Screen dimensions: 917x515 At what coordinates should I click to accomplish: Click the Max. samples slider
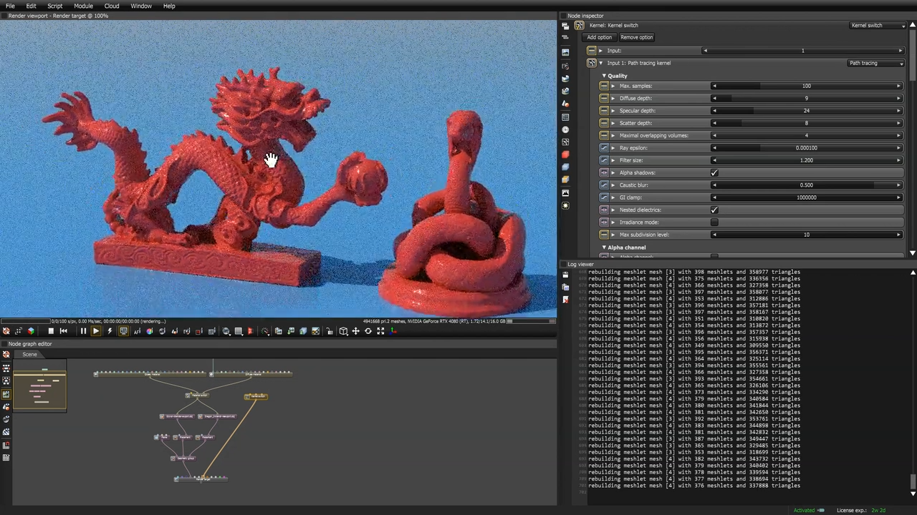coord(806,86)
